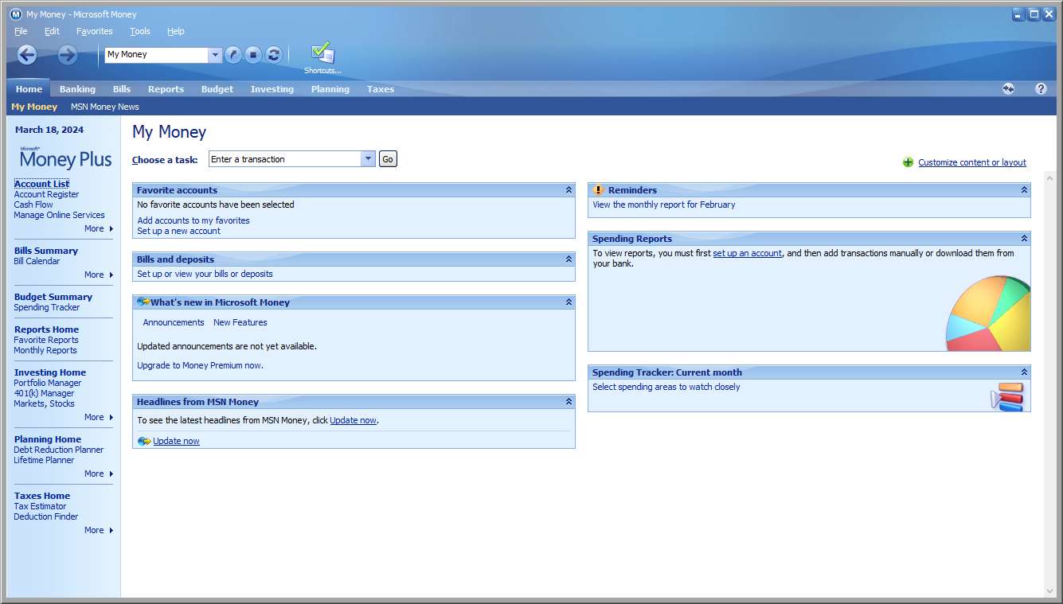Click the Reminders exclamation warning icon
Image resolution: width=1063 pixels, height=604 pixels.
pos(599,189)
